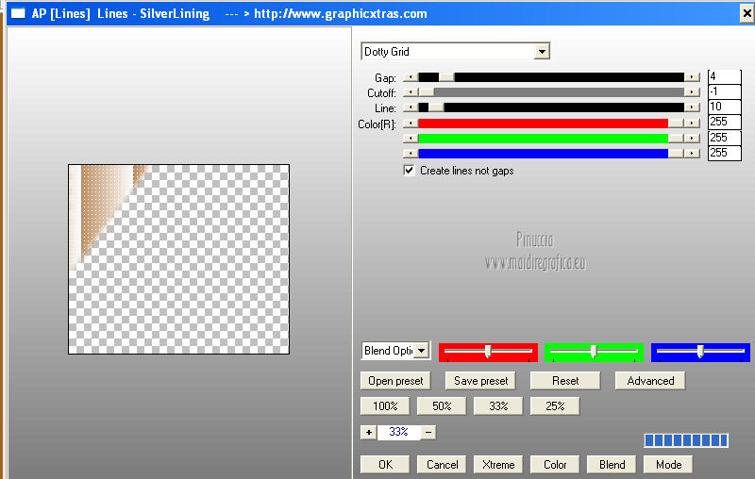The height and width of the screenshot is (479, 755).
Task: Click the red color slider right arrow
Action: tap(692, 124)
